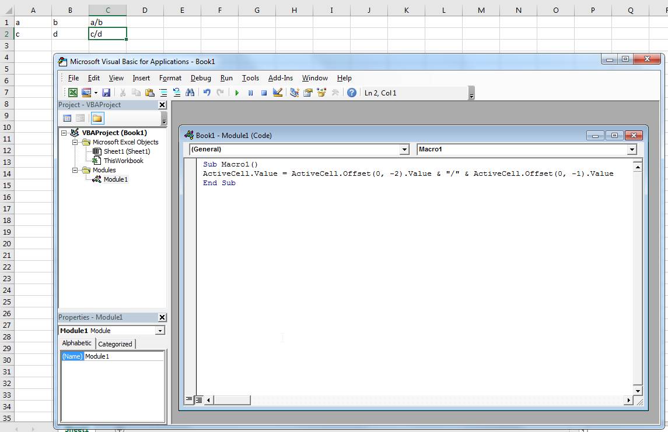The width and height of the screenshot is (668, 432).
Task: Close the Project - VBAProject pane
Action: 162,105
